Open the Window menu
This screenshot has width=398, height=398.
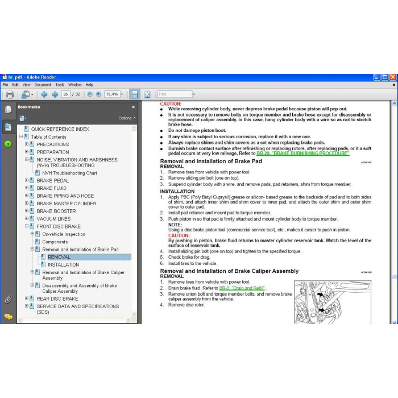(74, 85)
